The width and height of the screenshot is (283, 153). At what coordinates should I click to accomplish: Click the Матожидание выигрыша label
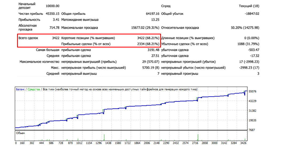coord(80,19)
